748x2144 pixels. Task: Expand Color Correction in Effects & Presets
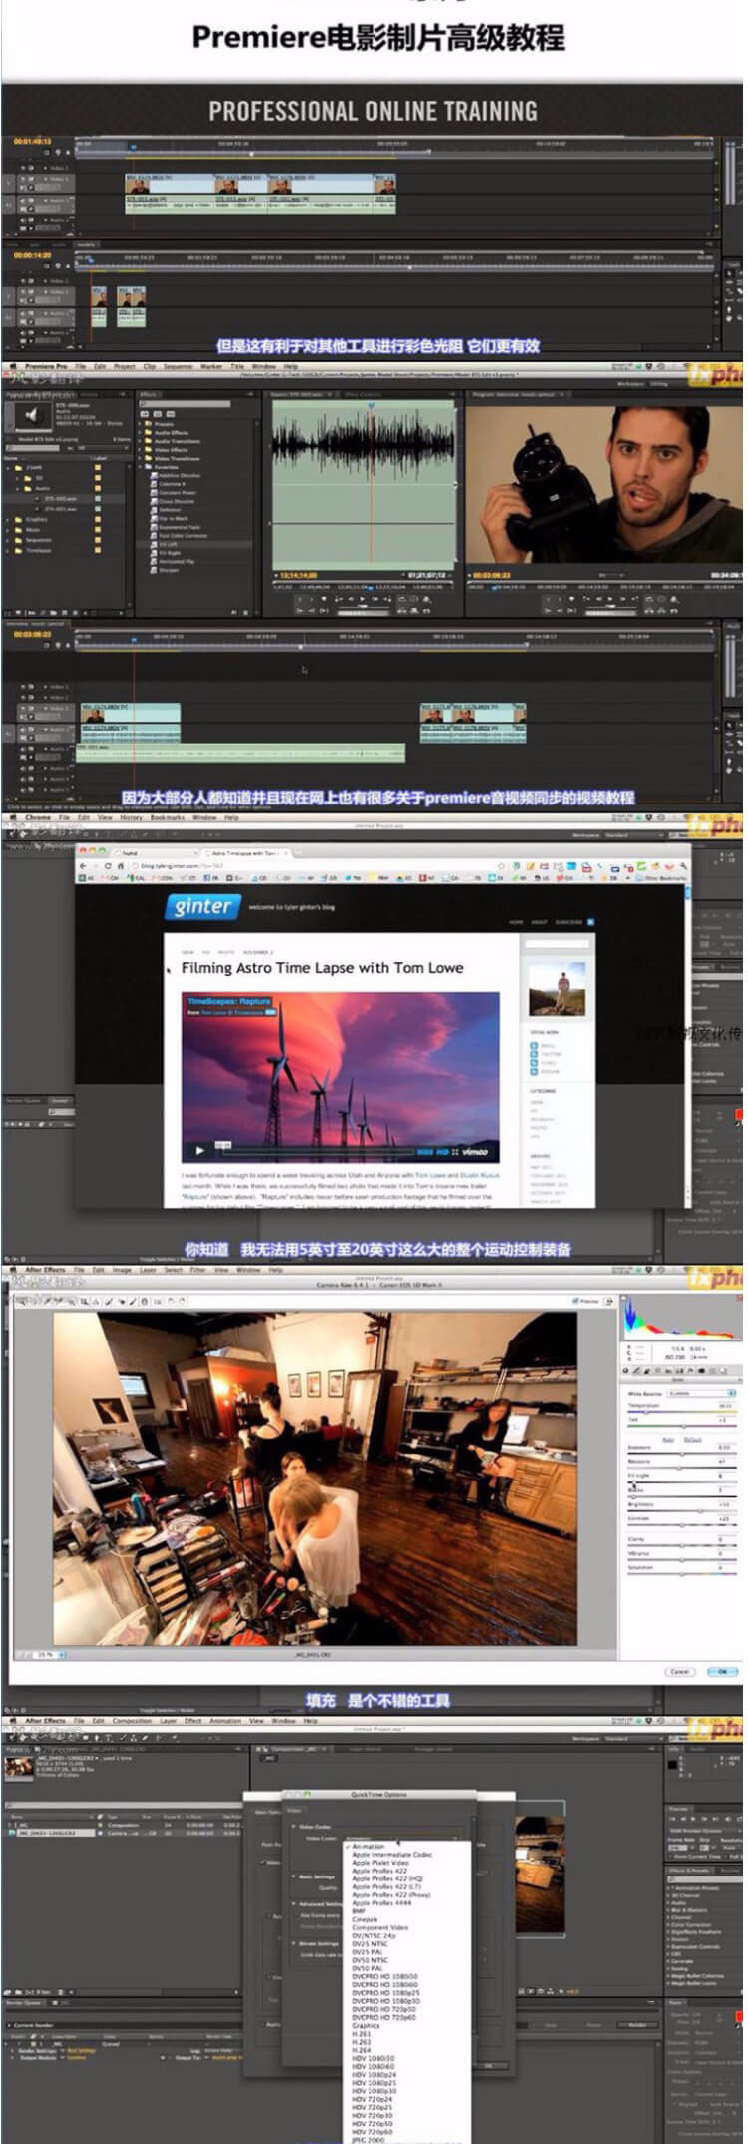click(x=670, y=1924)
